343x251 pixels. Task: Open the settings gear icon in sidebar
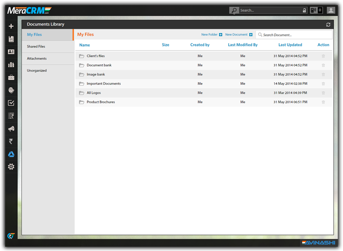pos(11,167)
